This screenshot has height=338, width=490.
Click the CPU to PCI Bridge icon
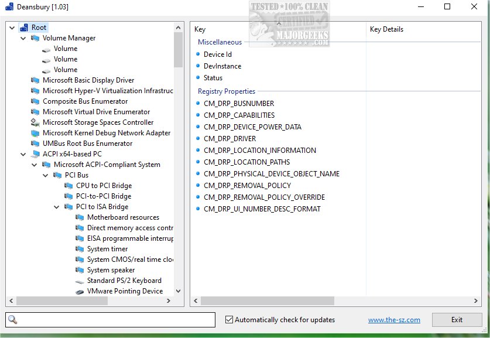click(68, 186)
